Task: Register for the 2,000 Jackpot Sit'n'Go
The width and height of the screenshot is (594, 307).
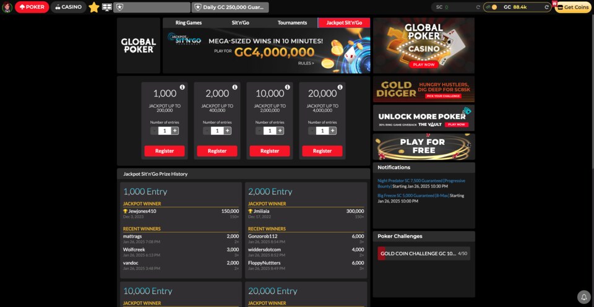Action: coord(217,151)
